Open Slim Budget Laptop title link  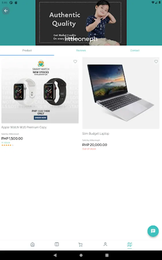coord(96,133)
